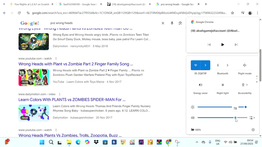Enable Flight mode
Image resolution: width=262 pixels, height=147 pixels.
(x=245, y=65)
